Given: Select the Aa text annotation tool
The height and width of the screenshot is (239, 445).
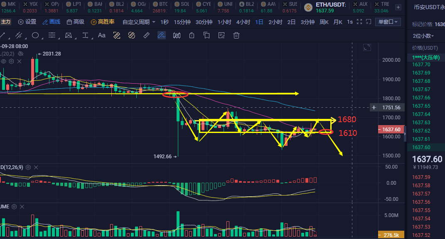Looking at the screenshot, I should tap(102, 35).
